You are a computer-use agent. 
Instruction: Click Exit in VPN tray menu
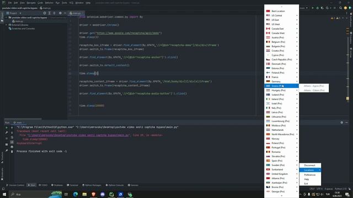[310, 184]
